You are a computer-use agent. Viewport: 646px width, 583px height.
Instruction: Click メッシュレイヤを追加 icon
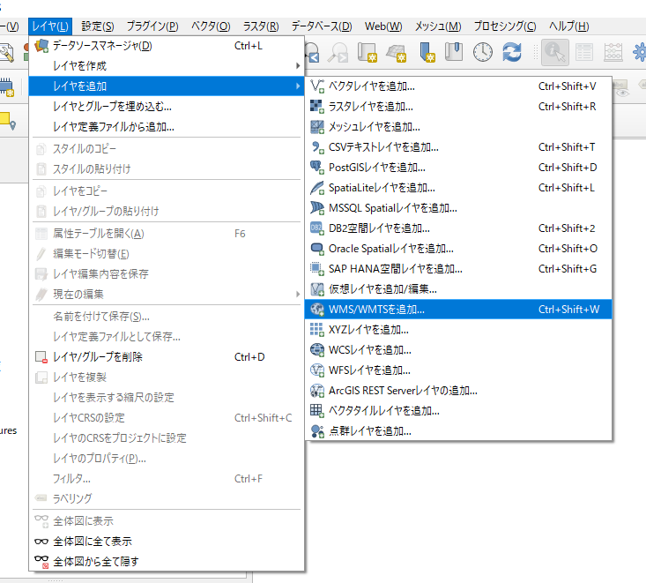316,127
